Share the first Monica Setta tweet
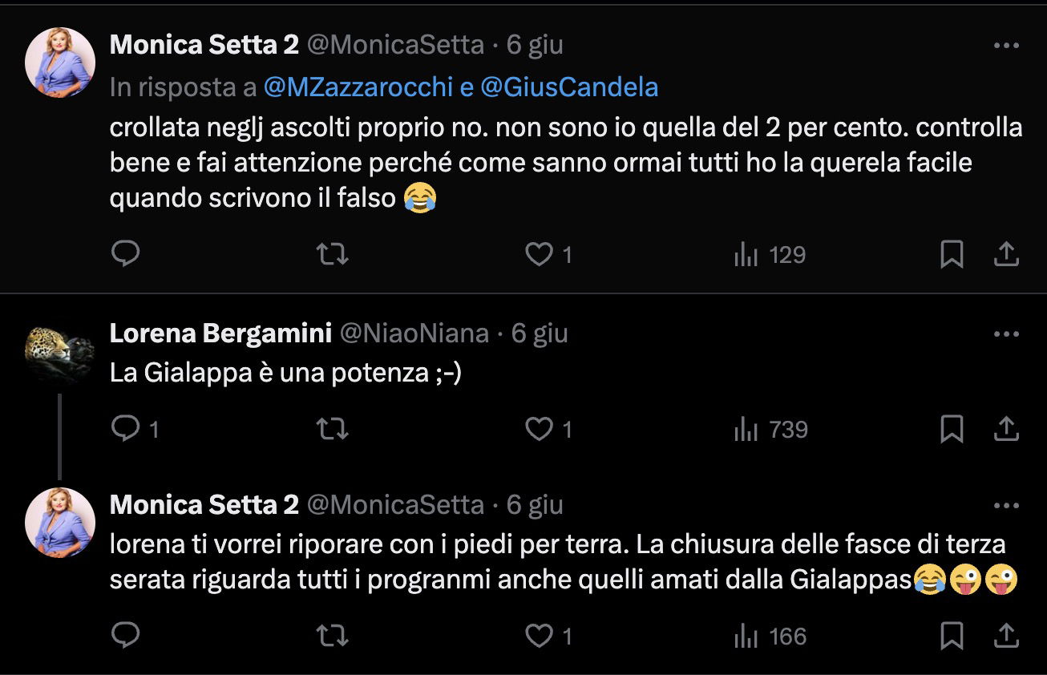The image size is (1047, 675). (1005, 255)
